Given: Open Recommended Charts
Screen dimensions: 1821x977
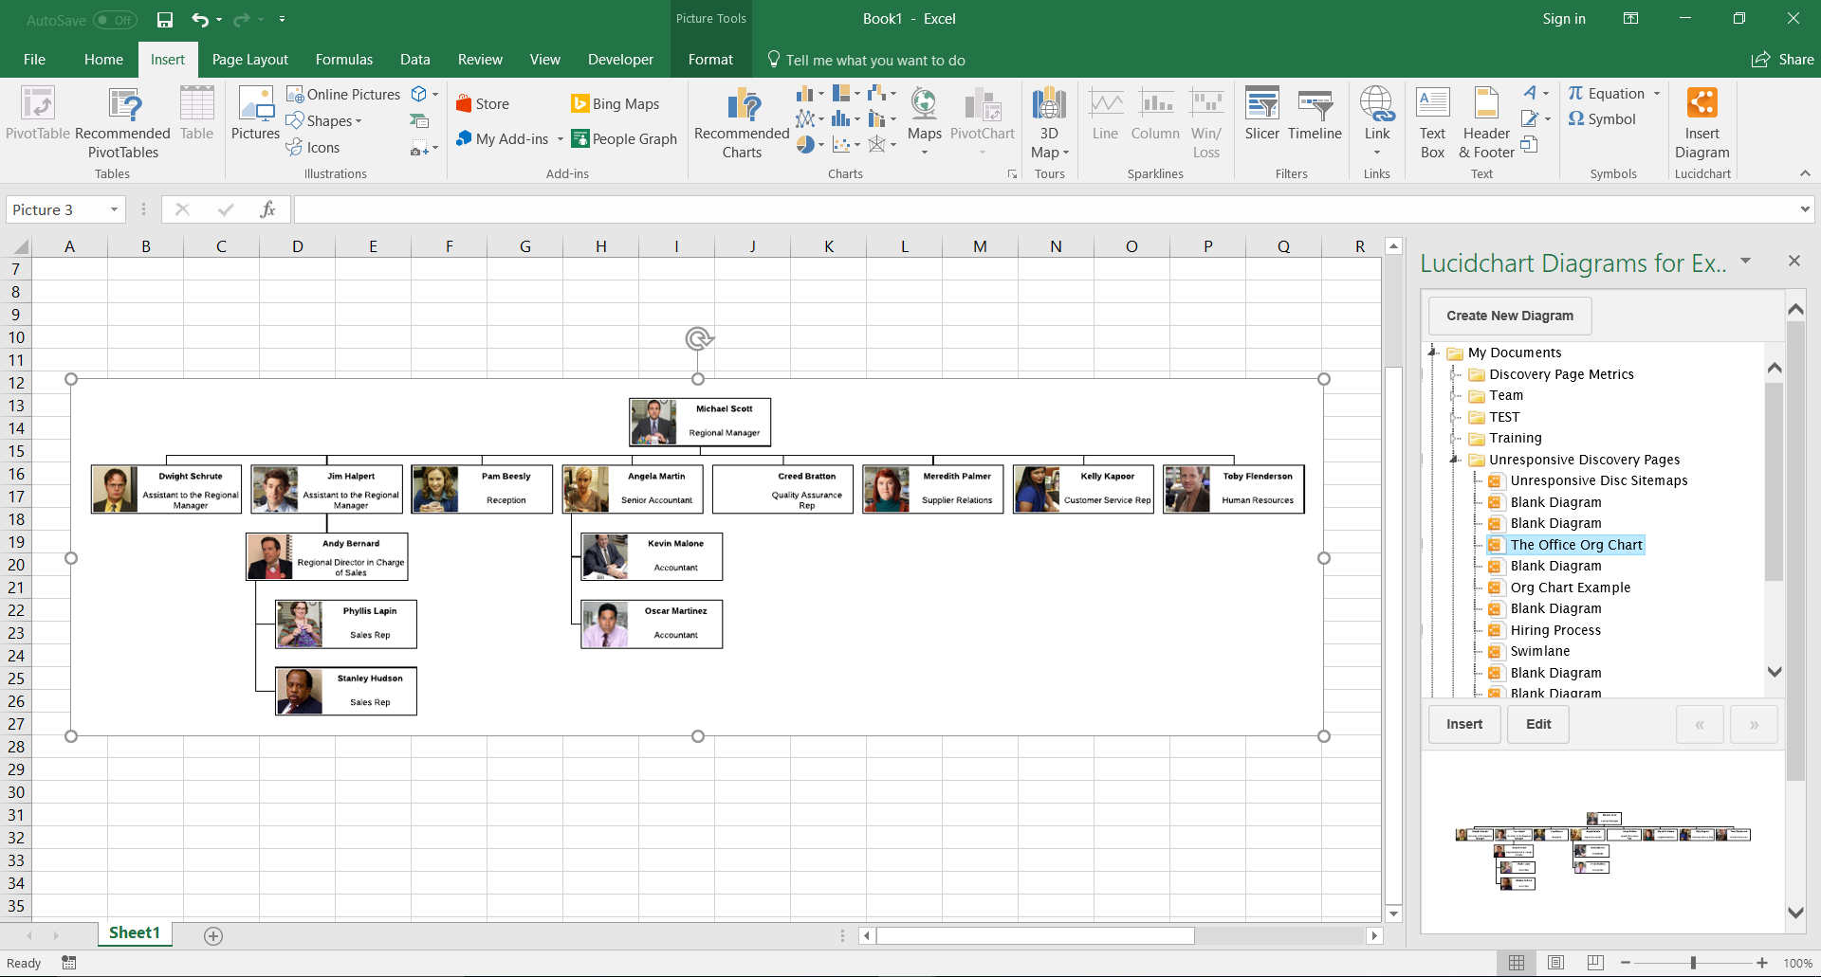Looking at the screenshot, I should 742,123.
